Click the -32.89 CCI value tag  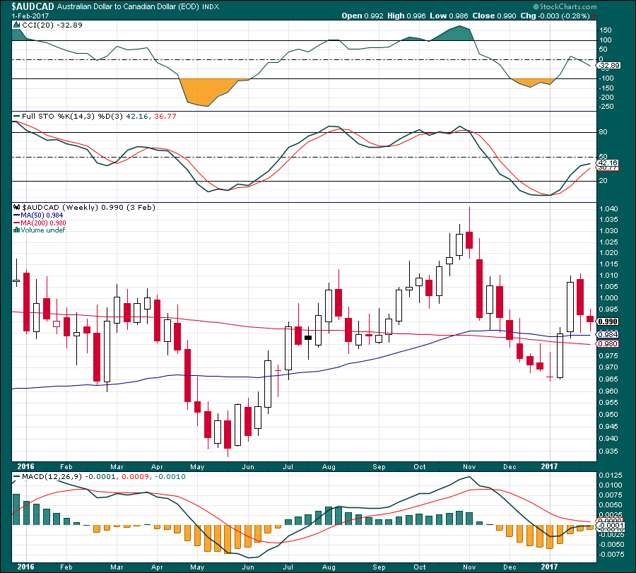[609, 66]
